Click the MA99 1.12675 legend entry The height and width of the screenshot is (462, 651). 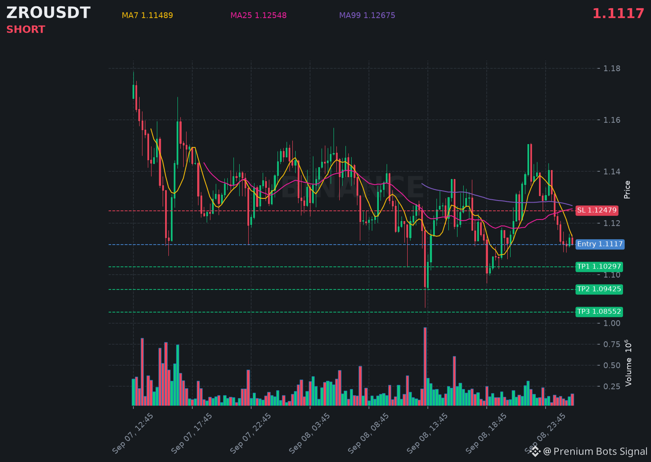click(x=367, y=15)
